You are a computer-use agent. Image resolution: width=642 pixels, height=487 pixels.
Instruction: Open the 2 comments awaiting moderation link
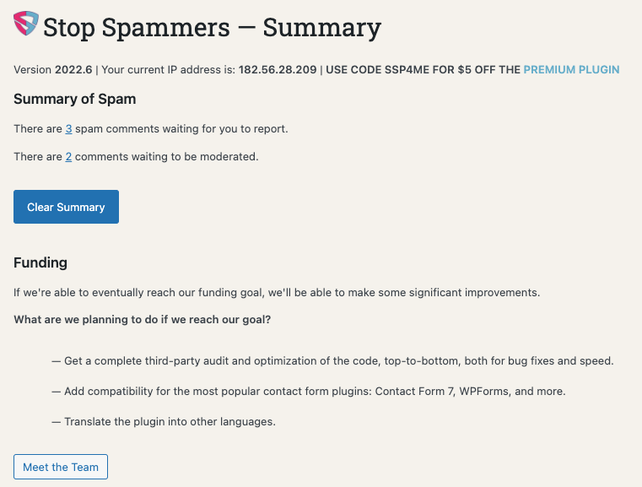pyautogui.click(x=68, y=156)
